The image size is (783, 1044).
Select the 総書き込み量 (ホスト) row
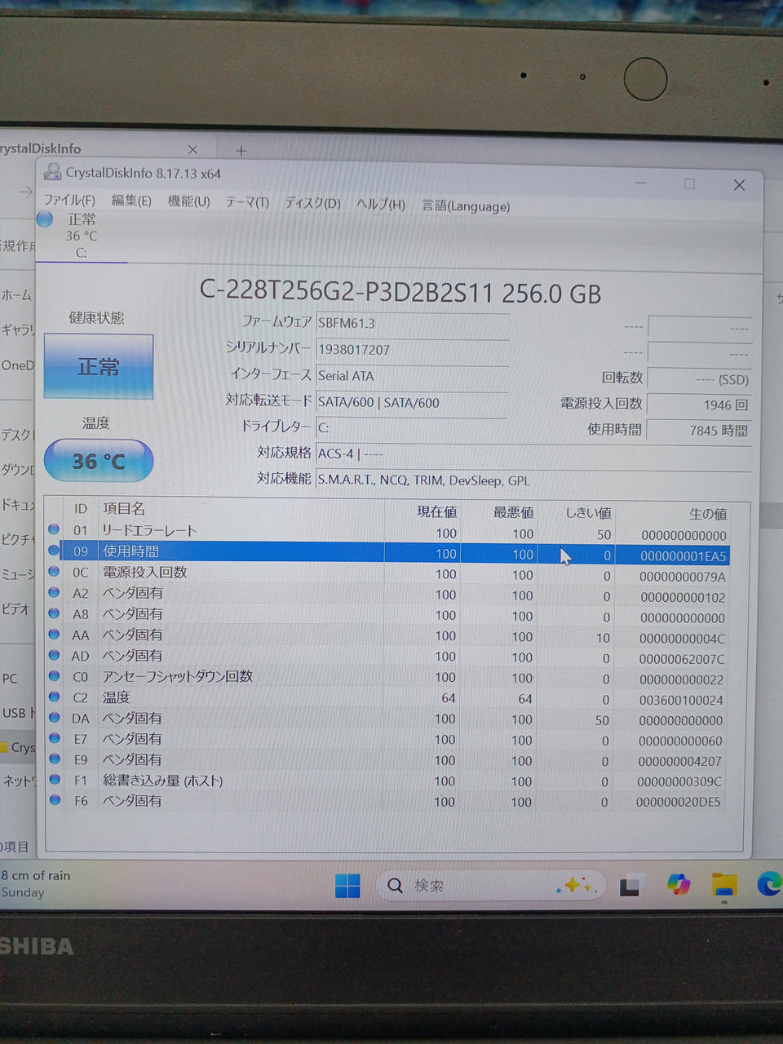tap(162, 781)
